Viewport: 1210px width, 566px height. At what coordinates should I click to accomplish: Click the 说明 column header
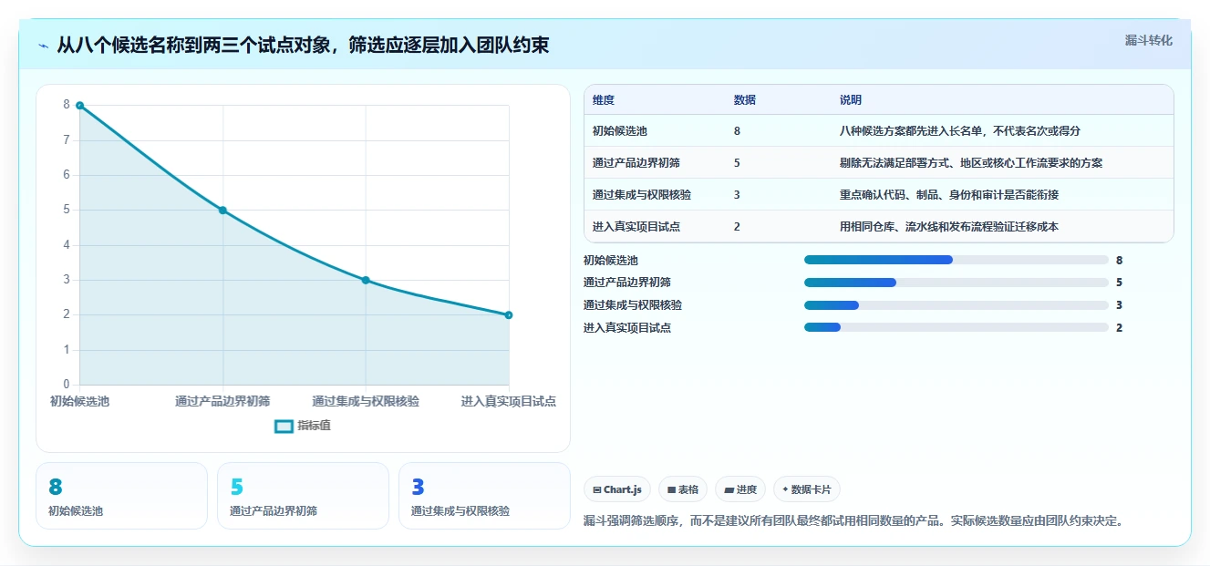tap(851, 100)
